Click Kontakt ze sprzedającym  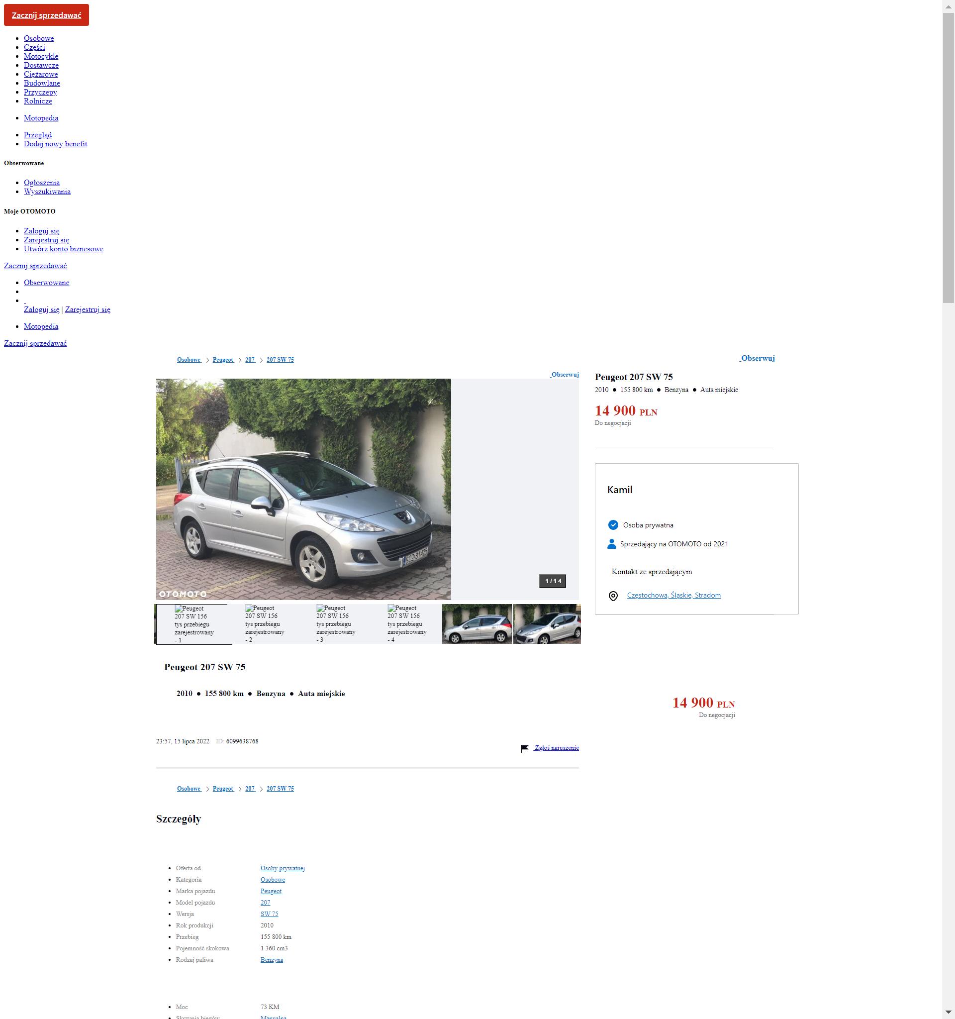651,572
